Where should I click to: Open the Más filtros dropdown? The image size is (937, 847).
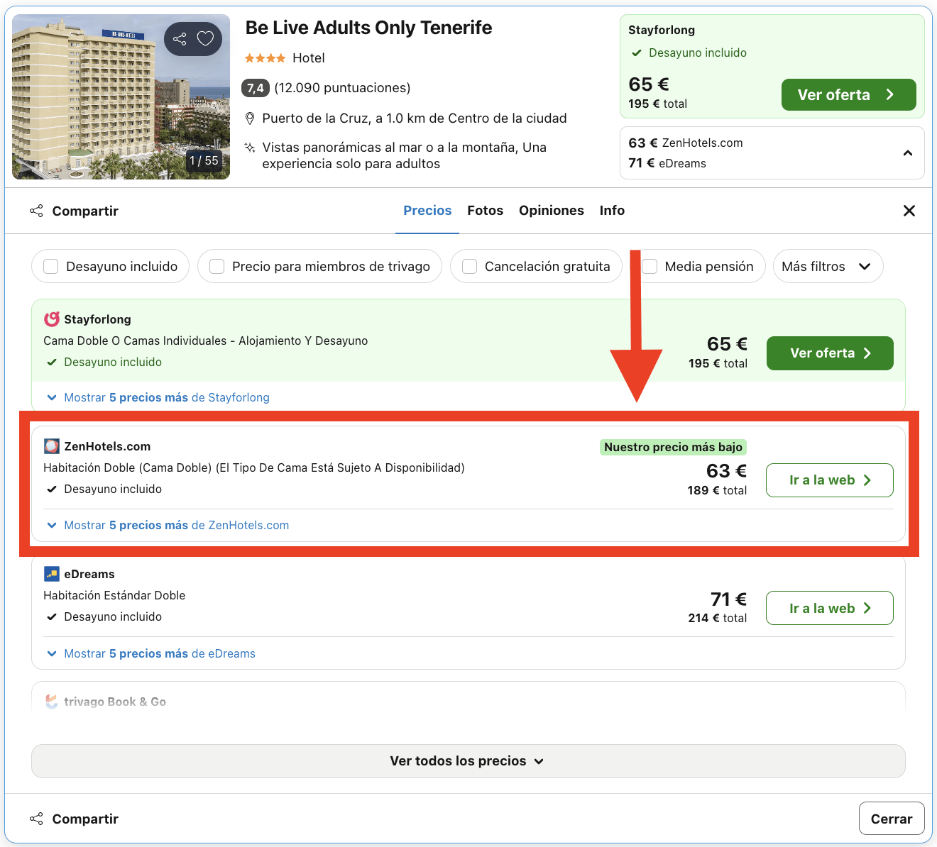coord(828,267)
